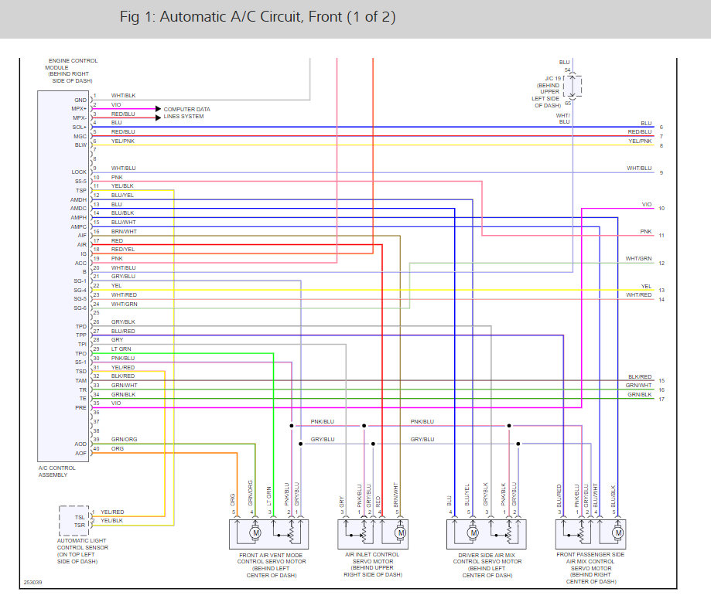Screen dimensions: 711x609
Task: Click the 'FRONT AIR VENT MODE CONTROL SERVO MOTOR' caption
Action: [271, 565]
